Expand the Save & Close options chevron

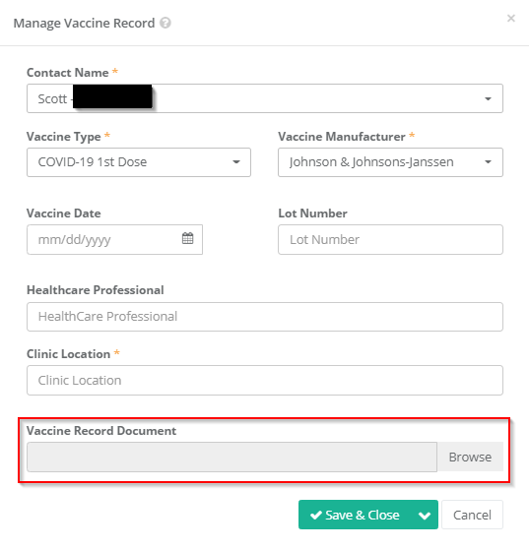[x=425, y=515]
